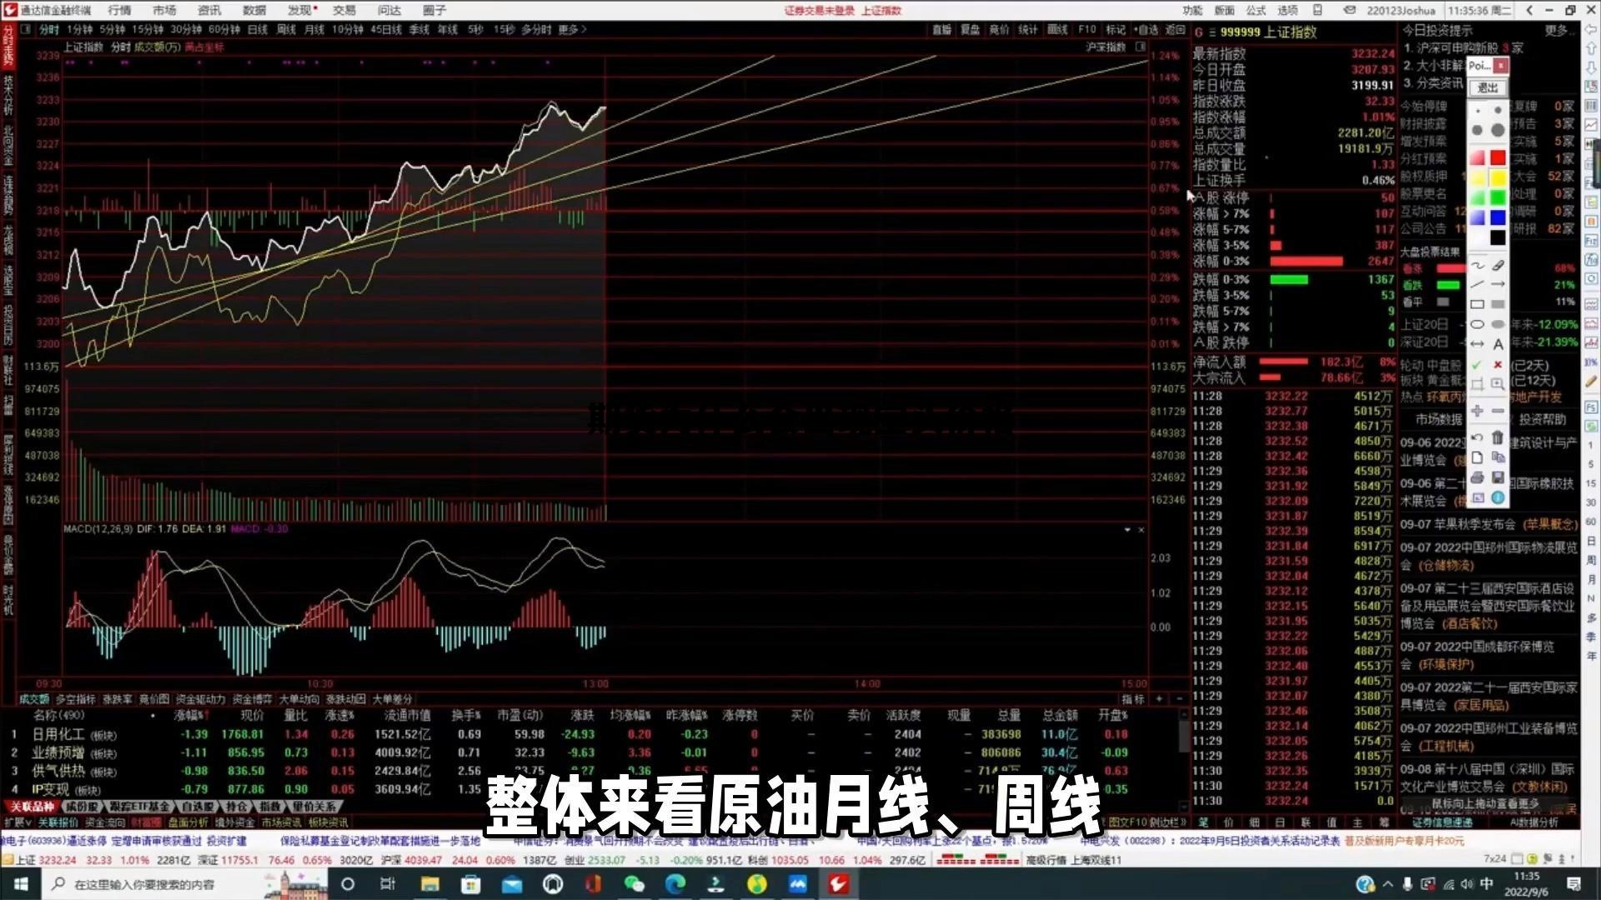Select the green checkmark stamp tool
Screen dimensions: 1601x900
pyautogui.click(x=1477, y=367)
